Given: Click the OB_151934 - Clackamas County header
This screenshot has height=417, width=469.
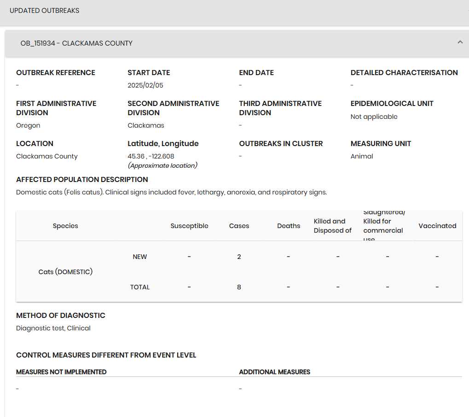Looking at the screenshot, I should (x=76, y=43).
